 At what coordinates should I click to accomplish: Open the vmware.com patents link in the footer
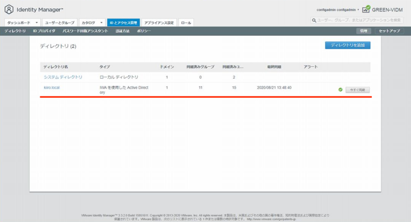271,219
